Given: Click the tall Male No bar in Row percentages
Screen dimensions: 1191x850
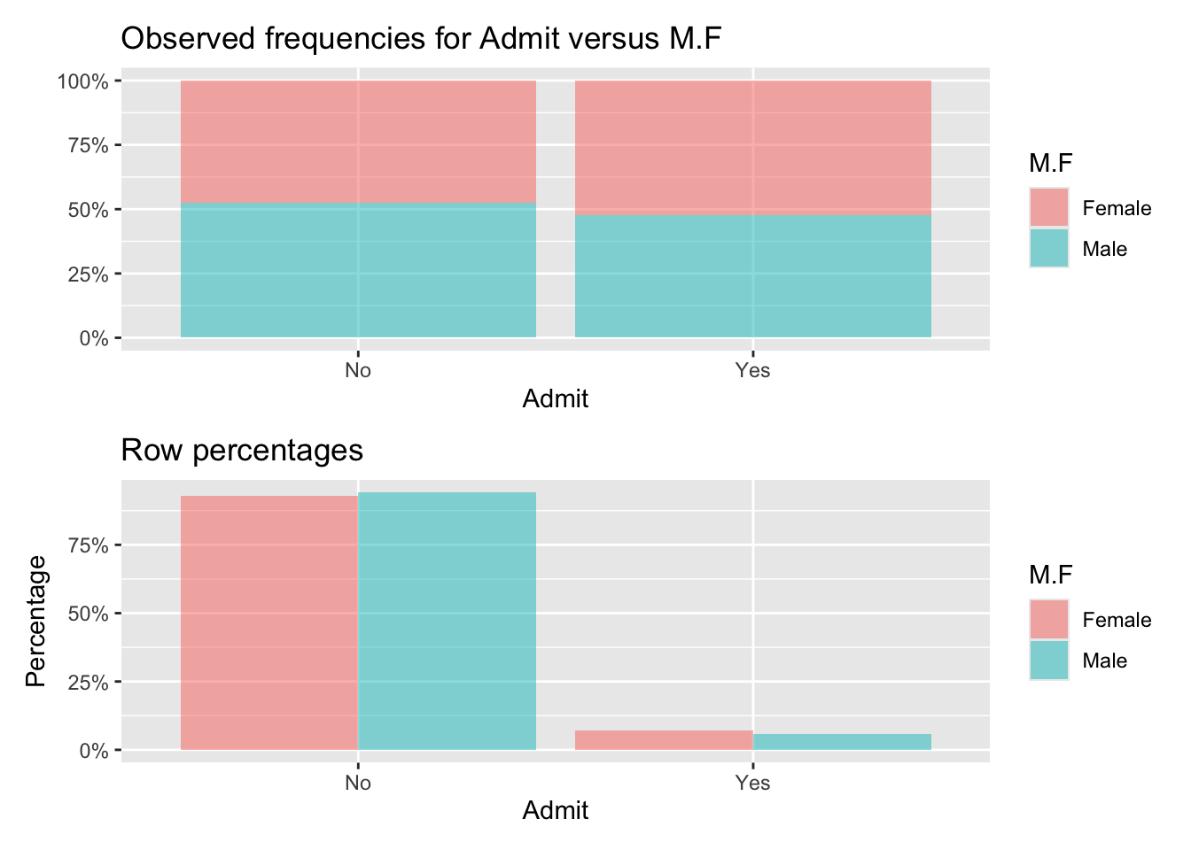Looking at the screenshot, I should [447, 621].
